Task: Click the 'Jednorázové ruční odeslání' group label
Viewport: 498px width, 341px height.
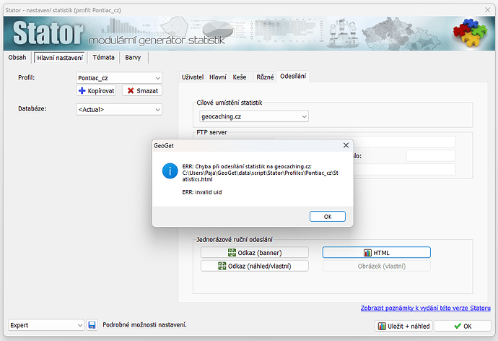Action: [235, 239]
